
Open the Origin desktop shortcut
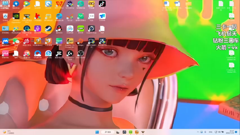point(81,42)
